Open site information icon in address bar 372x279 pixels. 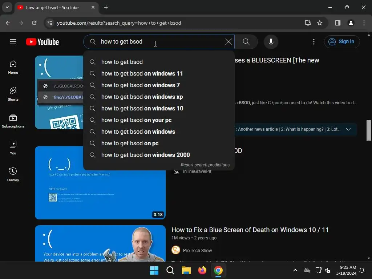50,23
